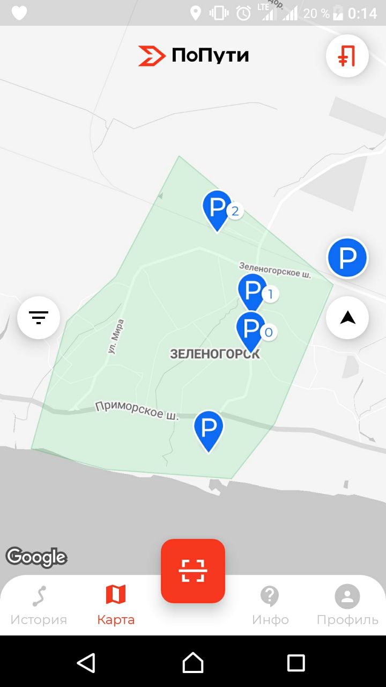
Task: Open the red ruble payment icon
Action: tap(347, 55)
